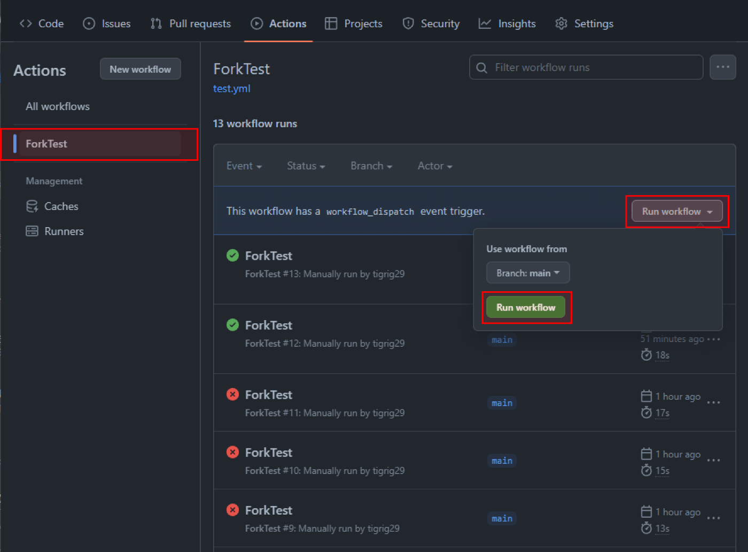This screenshot has width=748, height=552.
Task: Click main branch label of run #9
Action: click(x=502, y=518)
